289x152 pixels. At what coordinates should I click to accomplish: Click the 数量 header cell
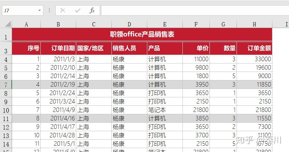223,48
